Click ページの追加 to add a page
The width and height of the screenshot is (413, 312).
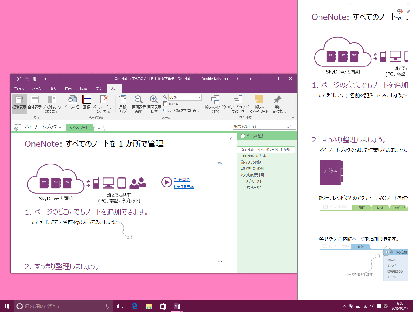coord(253,136)
